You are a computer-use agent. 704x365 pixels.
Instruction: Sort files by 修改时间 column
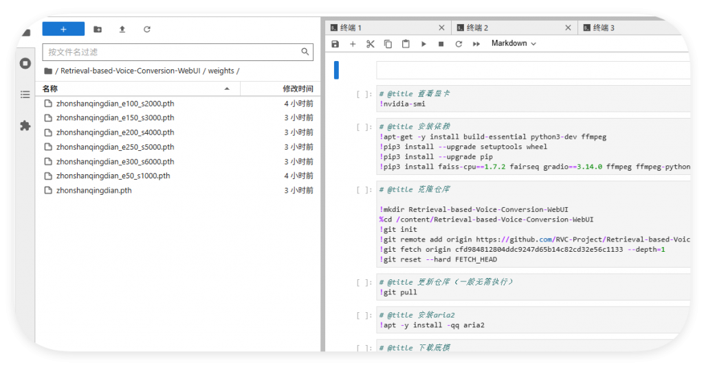pyautogui.click(x=298, y=89)
